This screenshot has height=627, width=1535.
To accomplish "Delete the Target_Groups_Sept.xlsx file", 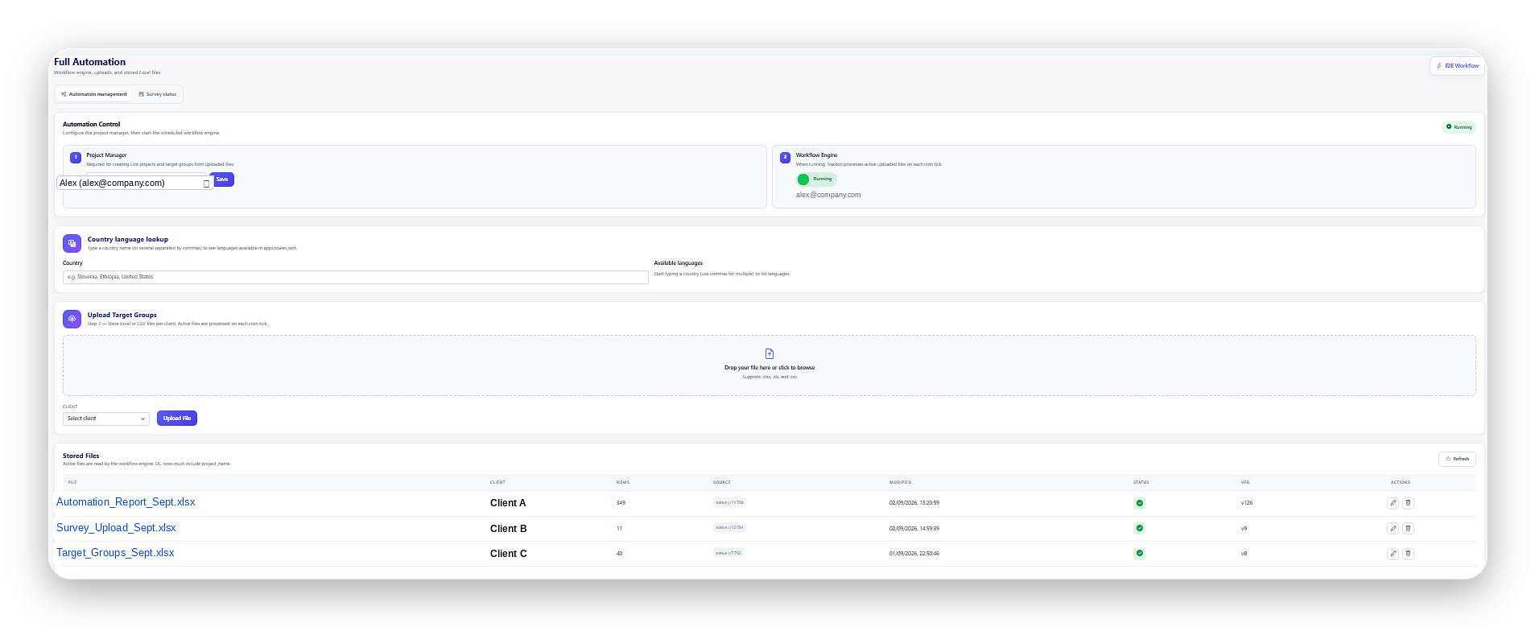I will pos(1408,554).
